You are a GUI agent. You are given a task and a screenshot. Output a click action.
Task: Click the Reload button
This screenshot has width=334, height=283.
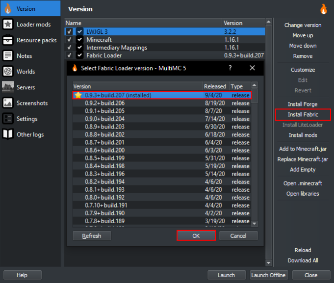[303, 250]
